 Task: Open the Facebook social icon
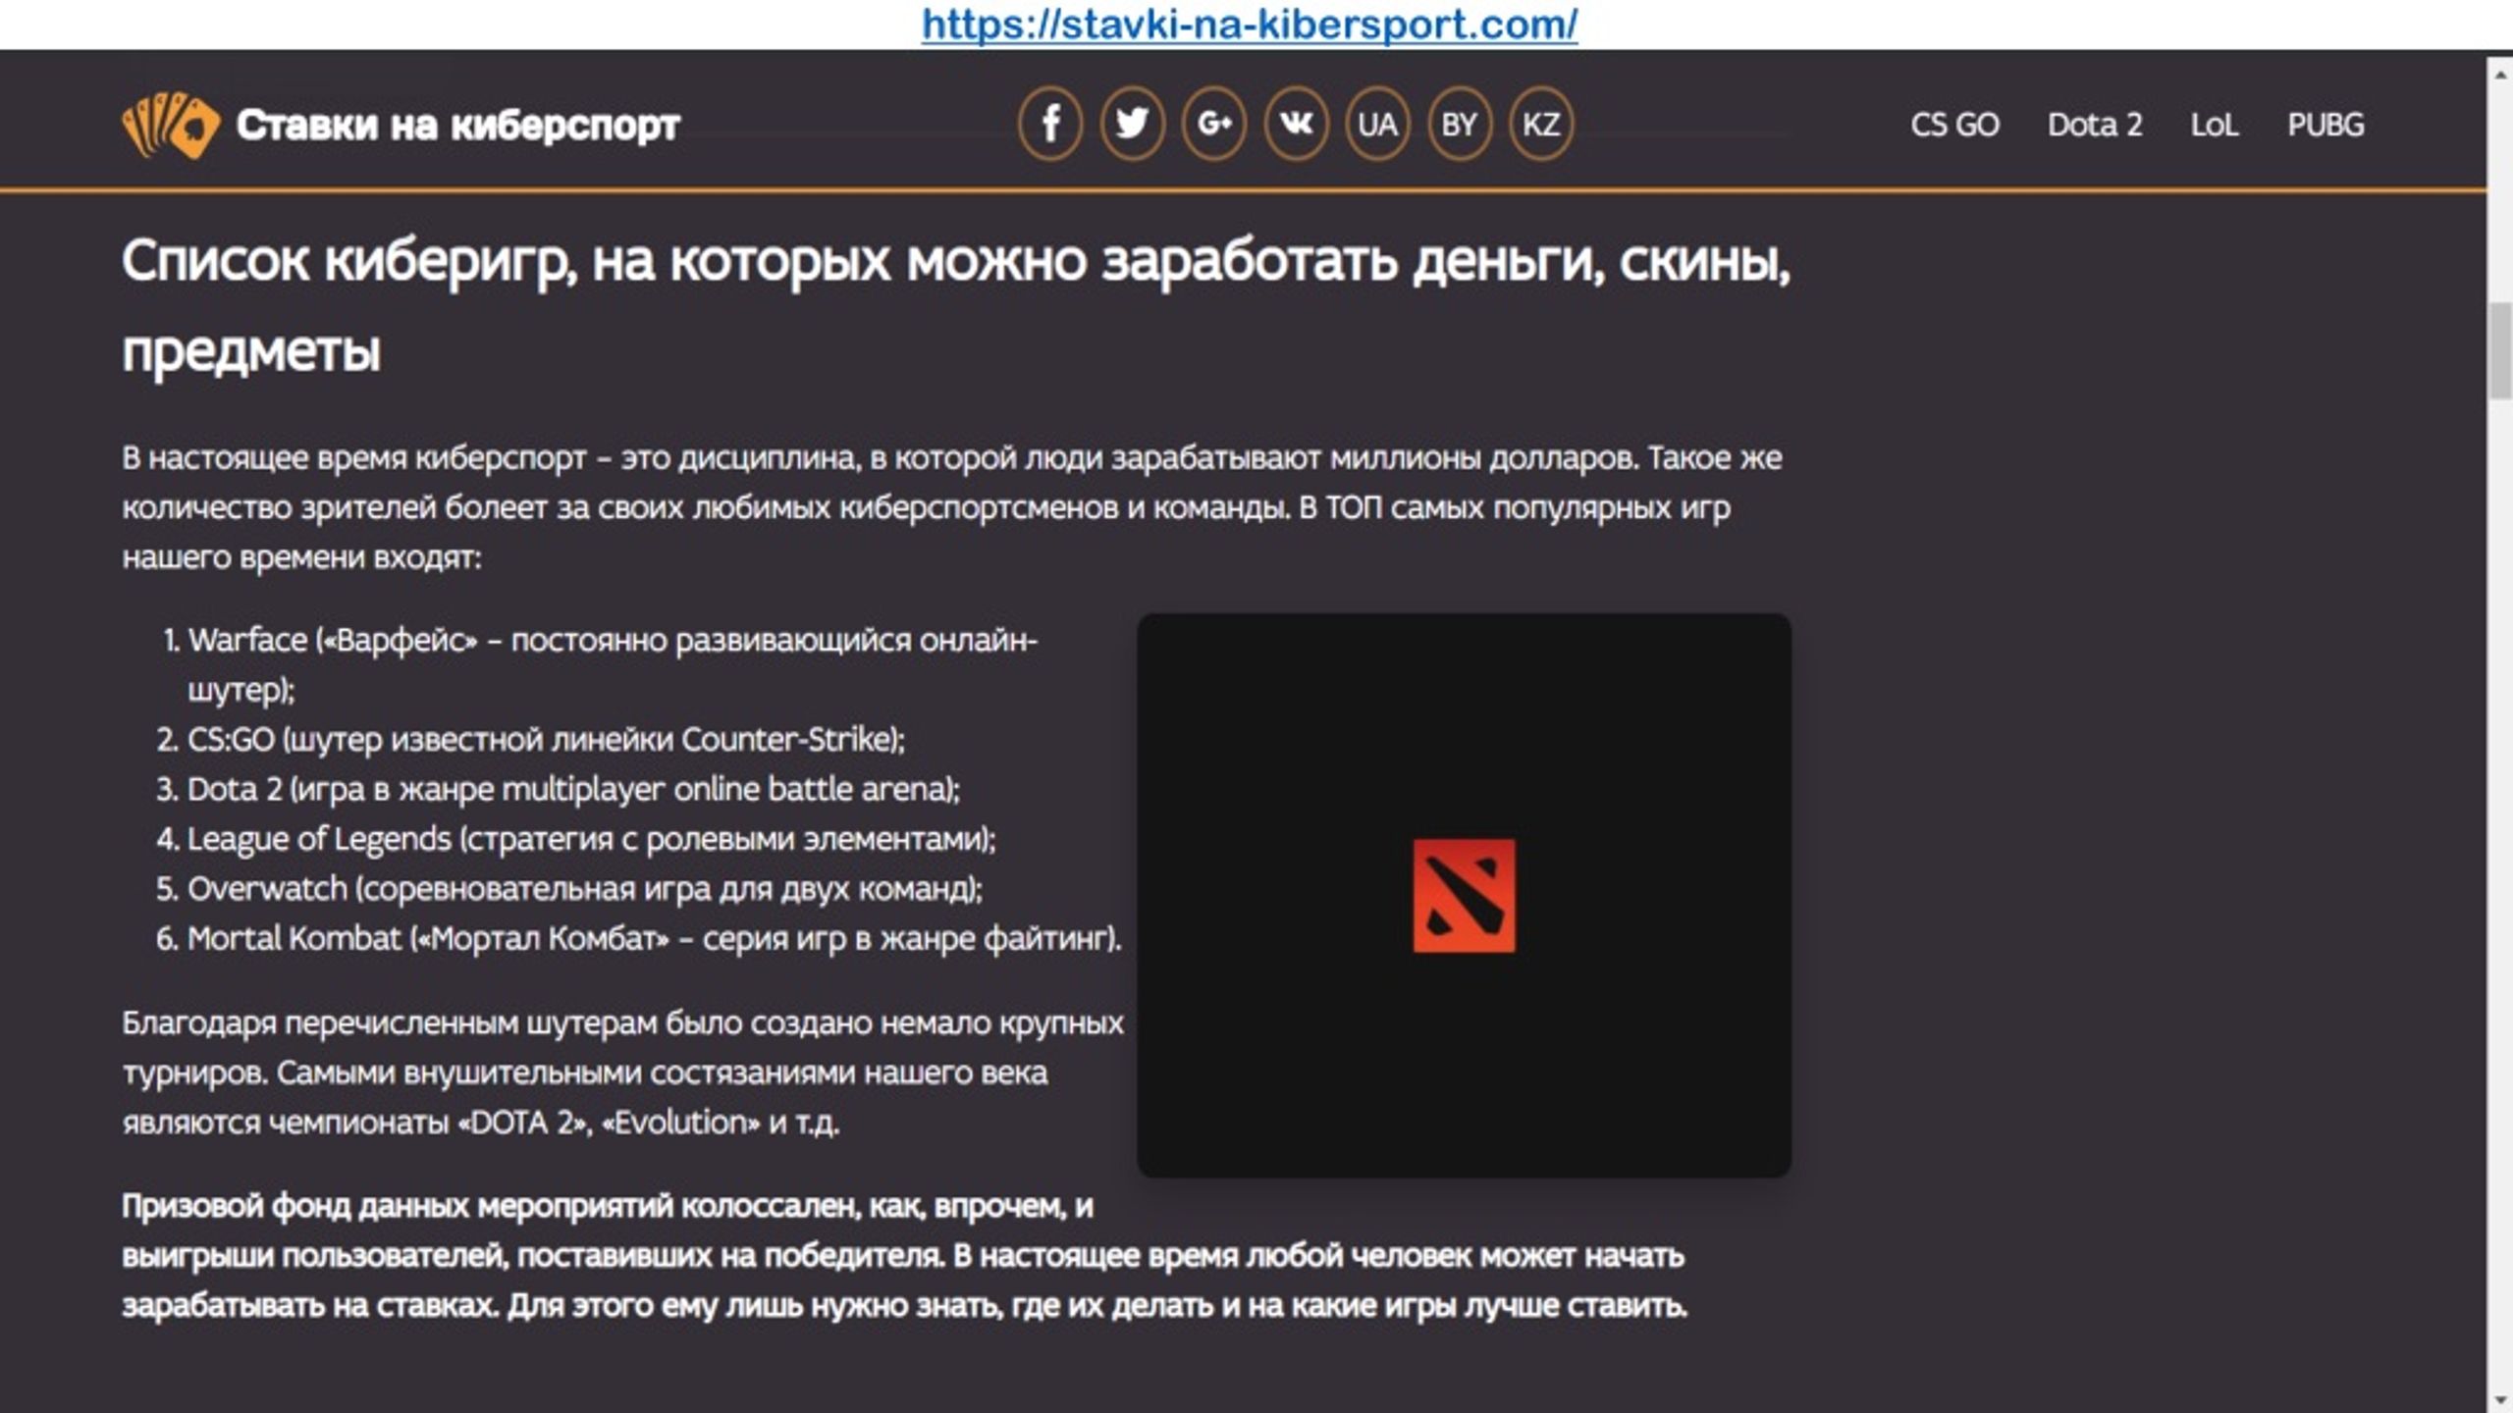[1049, 125]
